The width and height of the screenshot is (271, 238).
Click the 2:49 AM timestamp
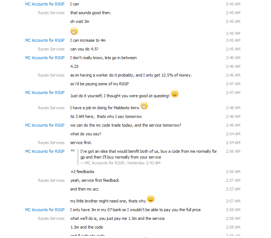(233, 125)
